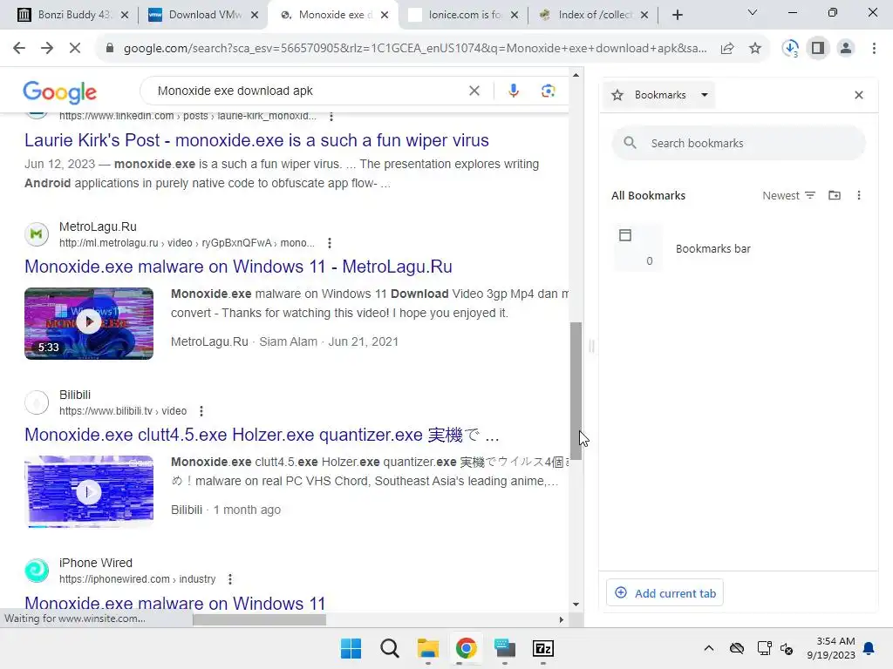Open Windows taskbar search
The height and width of the screenshot is (669, 893).
pos(390,648)
